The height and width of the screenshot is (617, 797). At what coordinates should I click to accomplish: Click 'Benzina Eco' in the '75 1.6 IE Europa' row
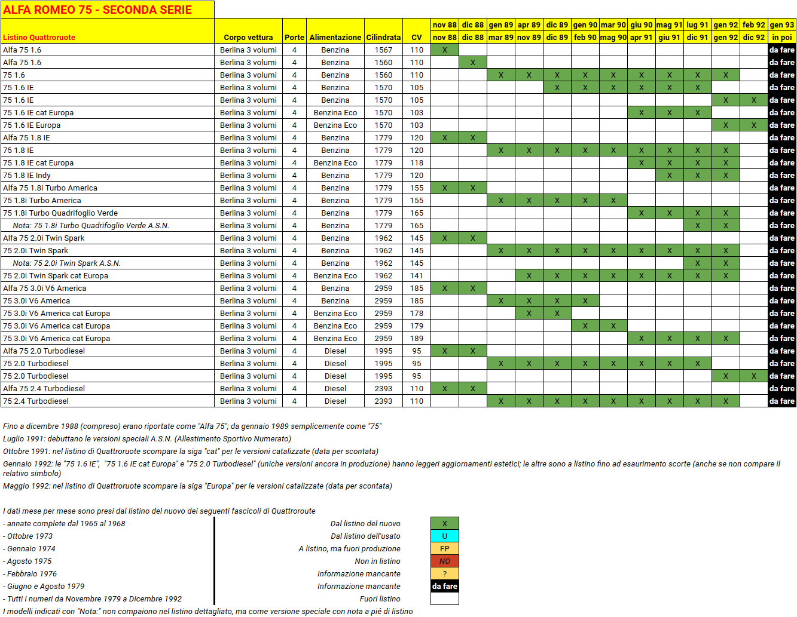click(x=335, y=125)
